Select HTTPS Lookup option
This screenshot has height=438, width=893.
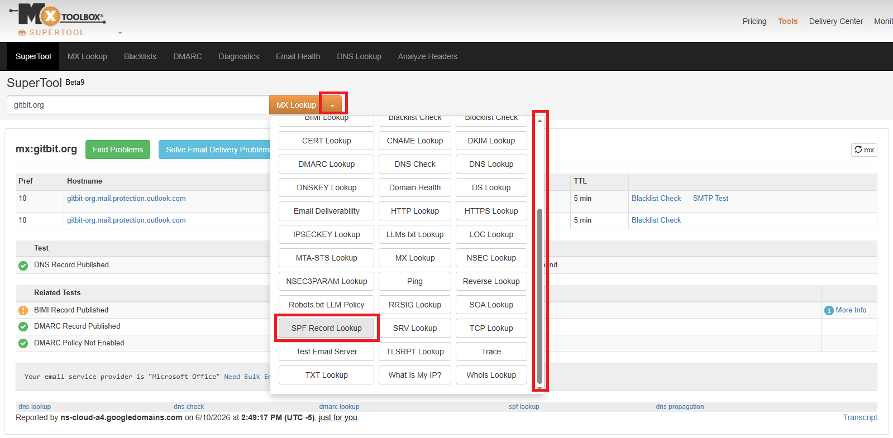(491, 211)
